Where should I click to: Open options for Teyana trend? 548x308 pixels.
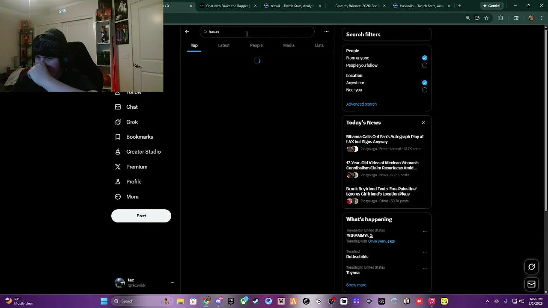425,268
